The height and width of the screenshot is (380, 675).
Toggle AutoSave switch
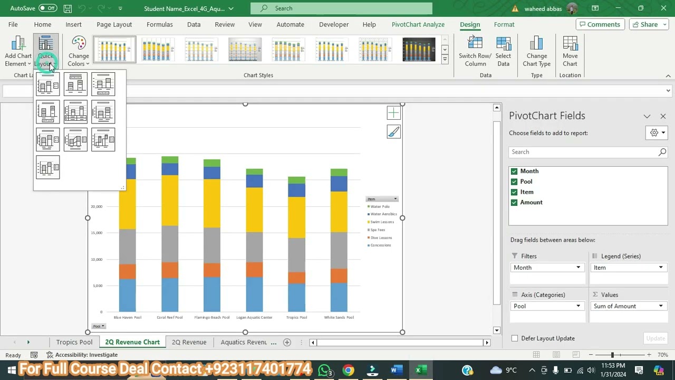pos(47,8)
